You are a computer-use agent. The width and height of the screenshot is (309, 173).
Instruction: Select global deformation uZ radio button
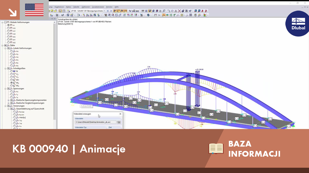8,34
